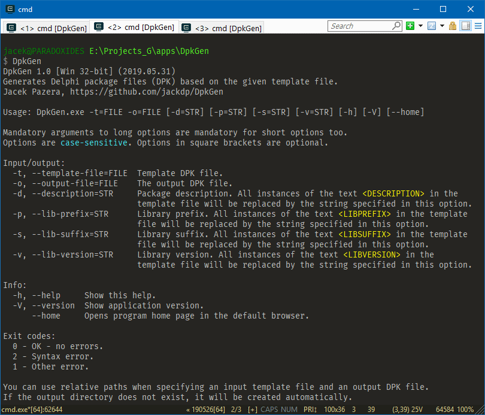The image size is (485, 415).
Task: Click the '2 - Syntax error.' line
Action: (53, 356)
